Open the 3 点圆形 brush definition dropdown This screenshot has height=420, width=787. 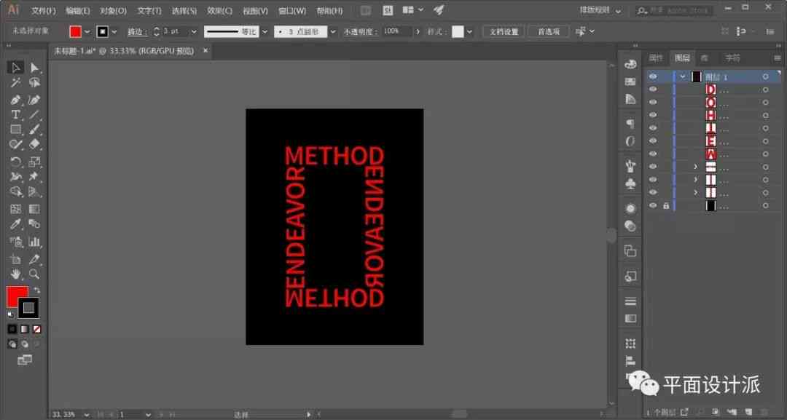pyautogui.click(x=333, y=31)
